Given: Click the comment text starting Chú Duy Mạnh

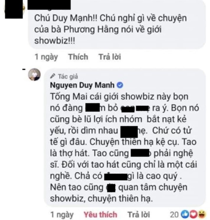Looking at the screenshot, I should (111, 30).
